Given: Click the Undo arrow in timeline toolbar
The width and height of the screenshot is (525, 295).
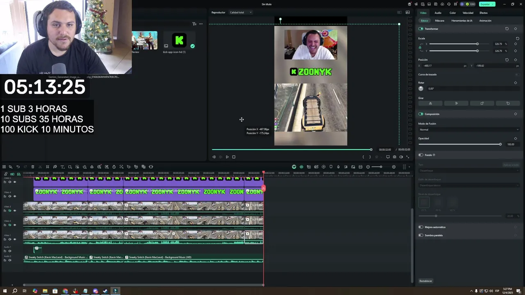Looking at the screenshot, I should [x=18, y=167].
